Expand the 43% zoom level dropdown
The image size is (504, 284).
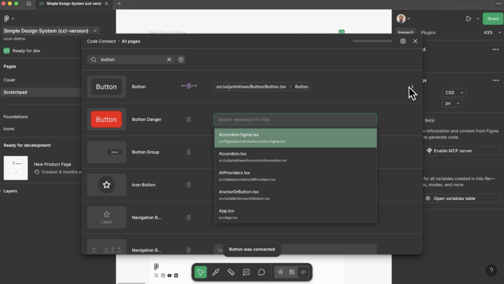[492, 32]
